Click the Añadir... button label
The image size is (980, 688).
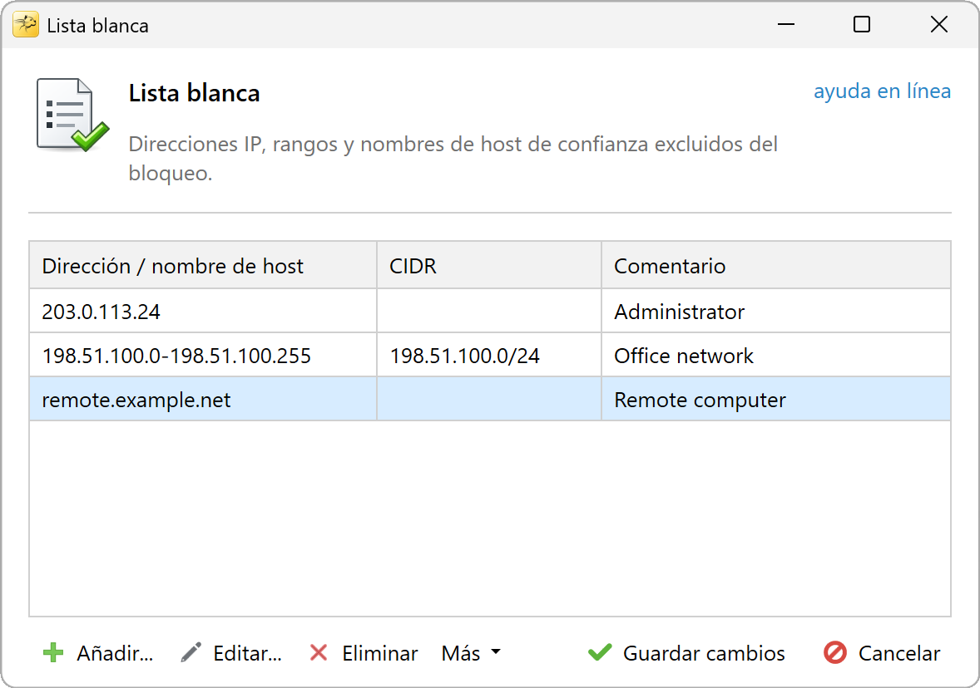click(115, 653)
